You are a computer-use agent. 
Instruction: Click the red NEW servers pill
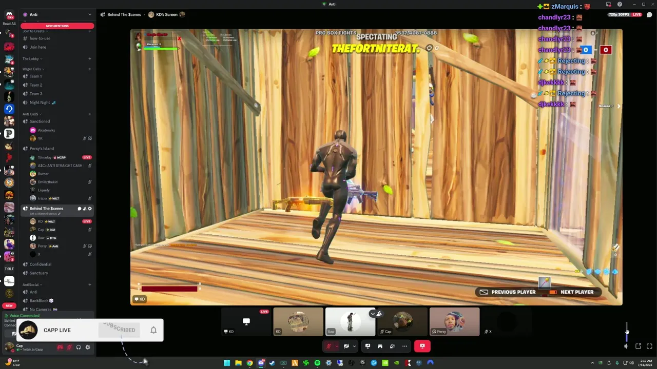point(9,305)
